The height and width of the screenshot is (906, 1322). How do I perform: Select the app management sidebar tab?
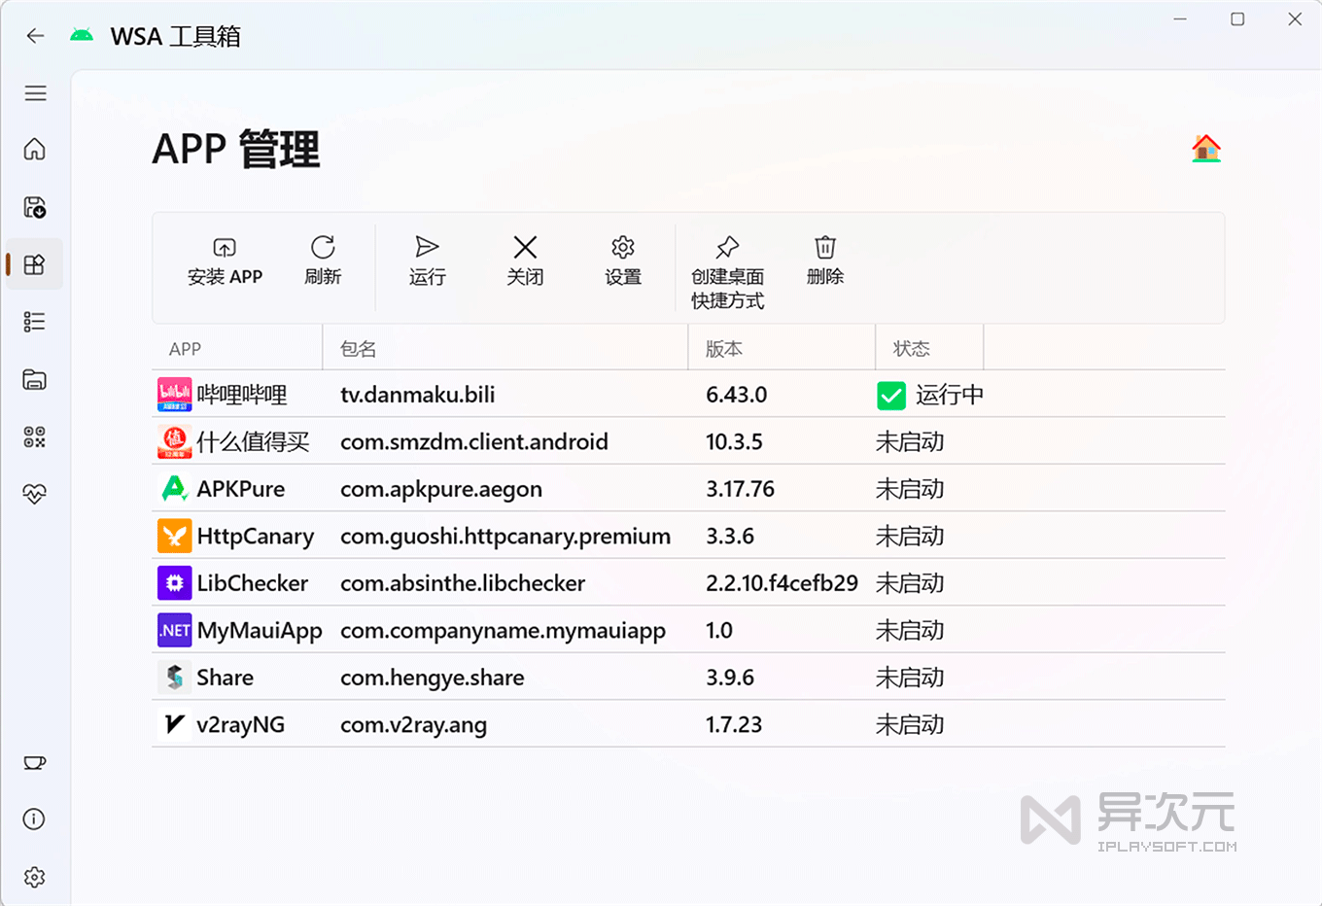click(x=34, y=263)
